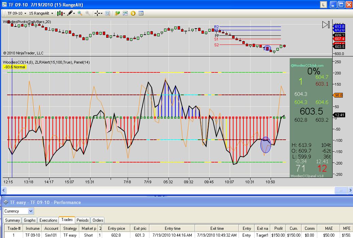Switch to the Orders tab

tap(98, 220)
